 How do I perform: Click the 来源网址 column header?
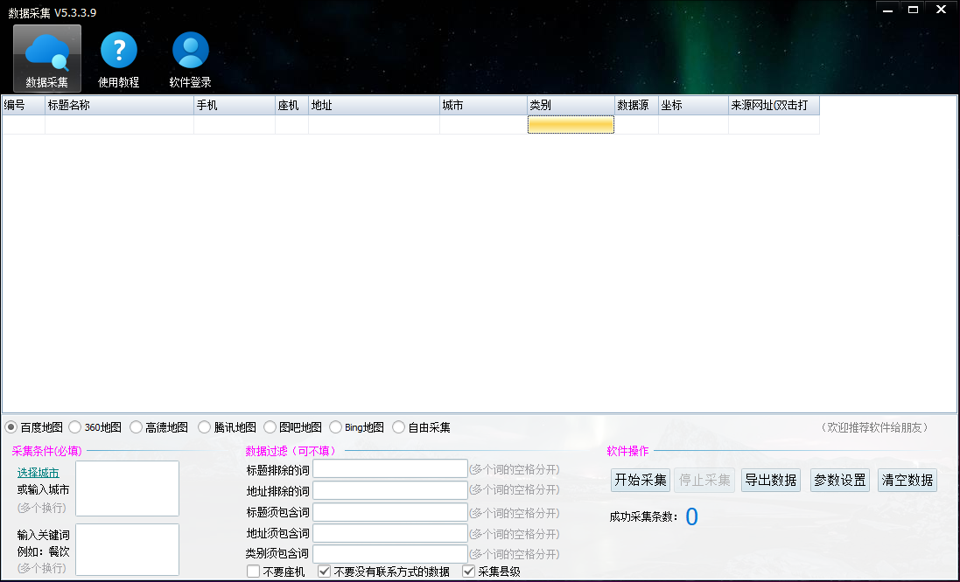[774, 105]
